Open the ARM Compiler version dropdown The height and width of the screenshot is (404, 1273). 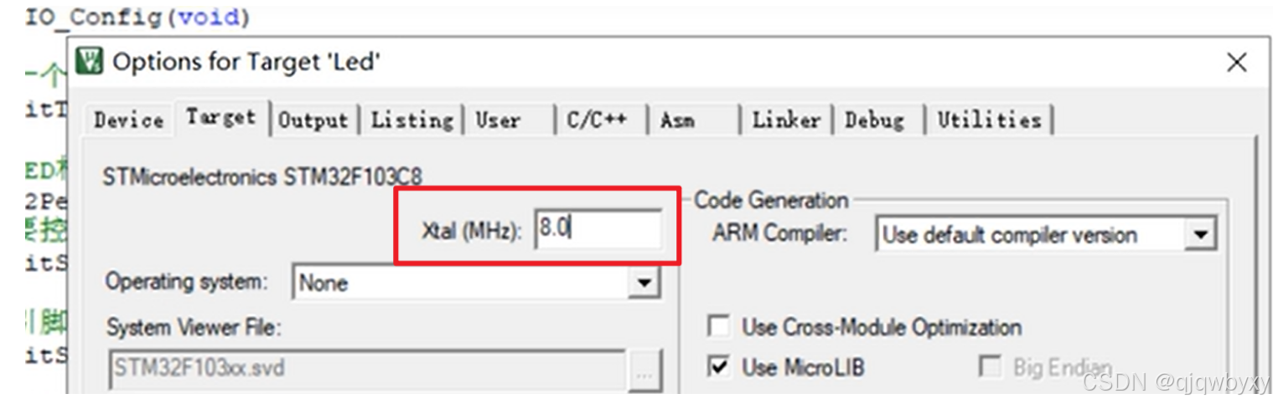(1200, 235)
